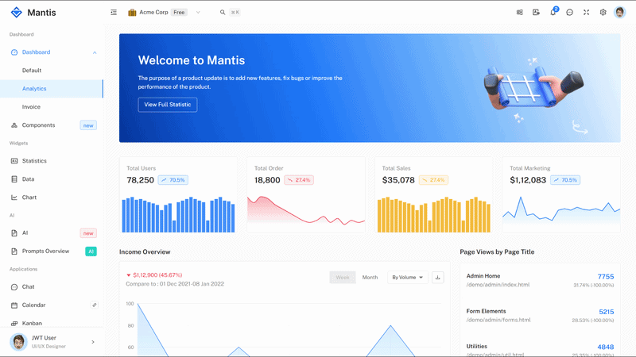Open the Analytics dashboard page
The width and height of the screenshot is (636, 357).
[52, 89]
